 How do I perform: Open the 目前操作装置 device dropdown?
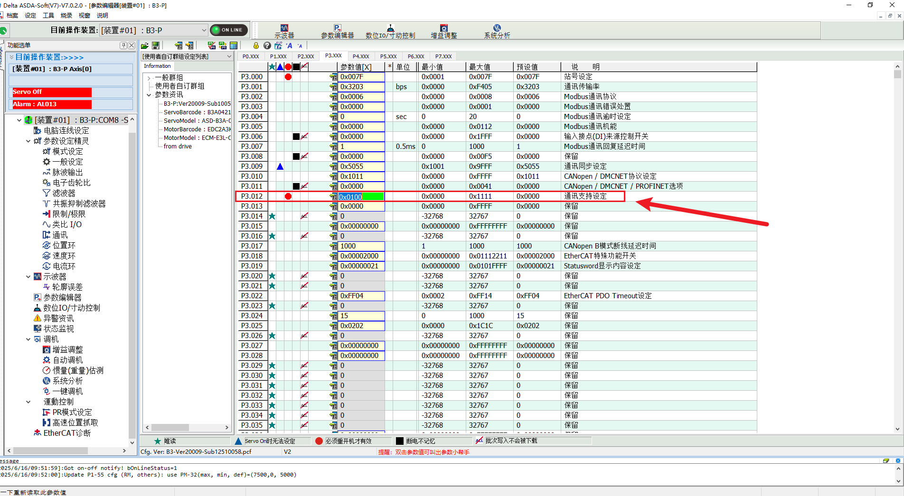tap(204, 30)
